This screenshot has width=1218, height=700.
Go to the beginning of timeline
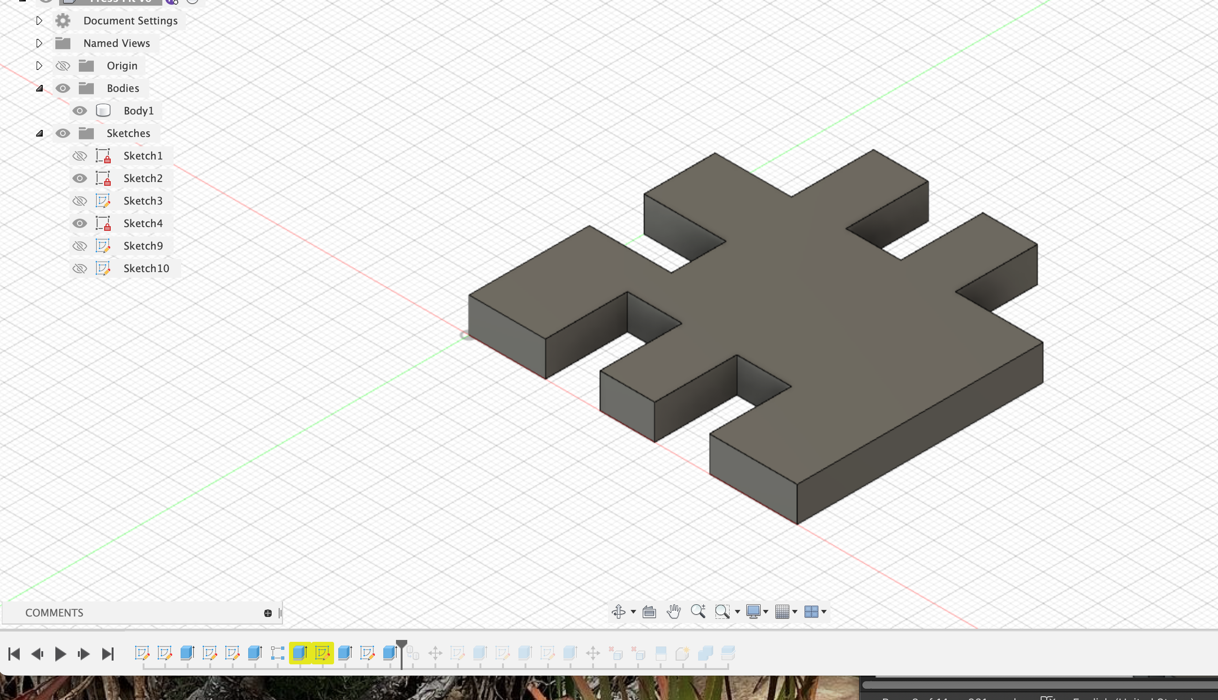(x=14, y=654)
